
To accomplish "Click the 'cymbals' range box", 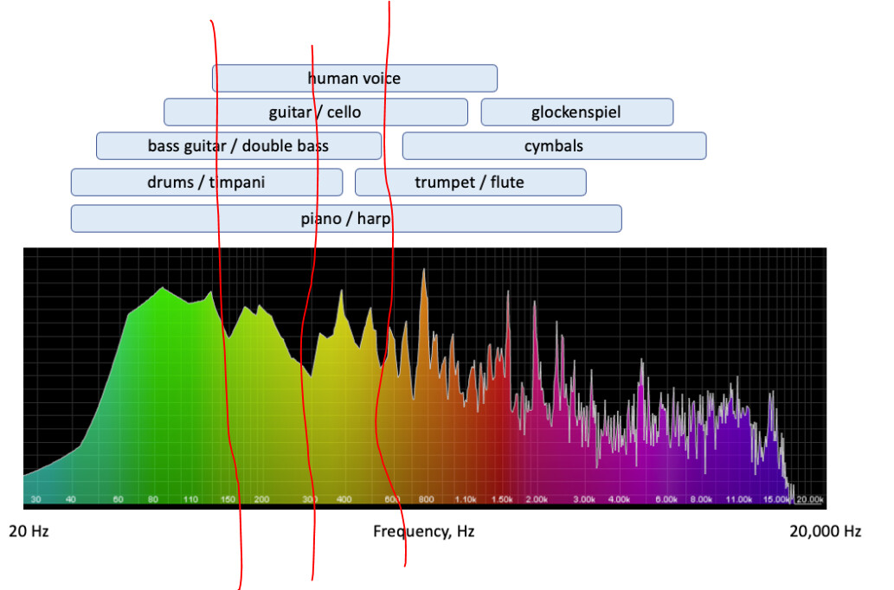I will (x=554, y=146).
